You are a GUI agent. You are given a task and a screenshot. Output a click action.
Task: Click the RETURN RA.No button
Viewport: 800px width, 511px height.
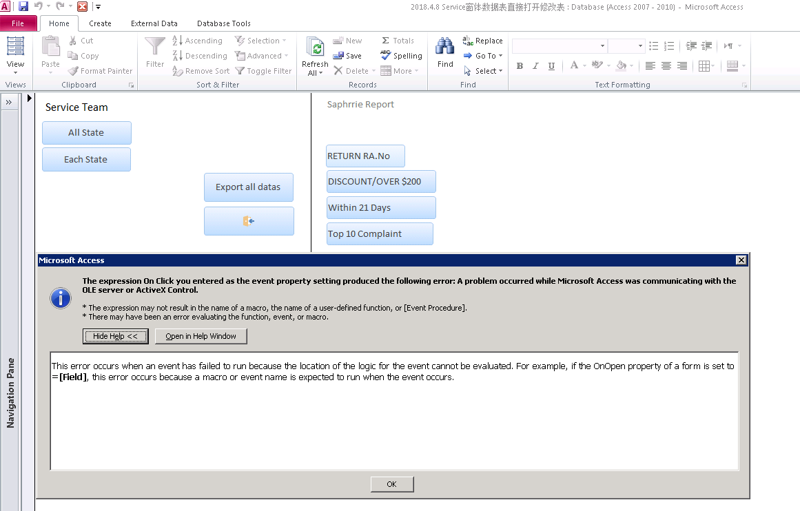[x=365, y=156]
